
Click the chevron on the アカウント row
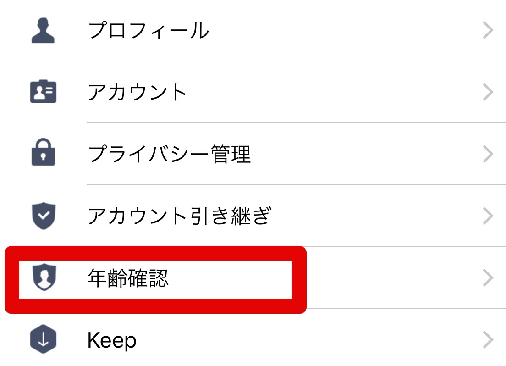coord(488,93)
